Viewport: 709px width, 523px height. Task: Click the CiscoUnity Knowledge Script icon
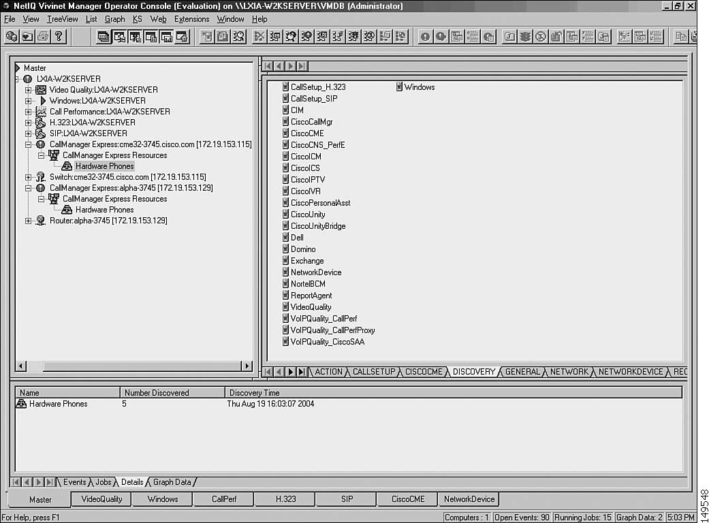[x=285, y=215]
